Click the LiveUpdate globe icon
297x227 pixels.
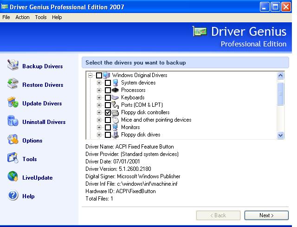click(x=13, y=176)
